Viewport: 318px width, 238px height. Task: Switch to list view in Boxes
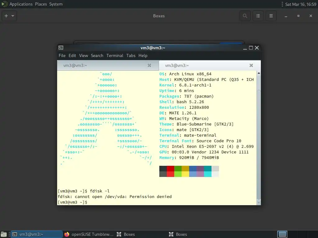pos(258,16)
